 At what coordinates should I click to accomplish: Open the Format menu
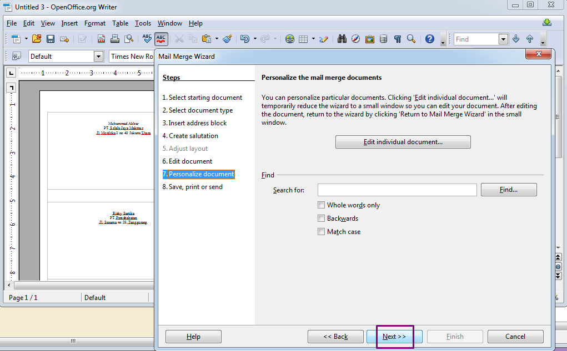click(x=95, y=23)
